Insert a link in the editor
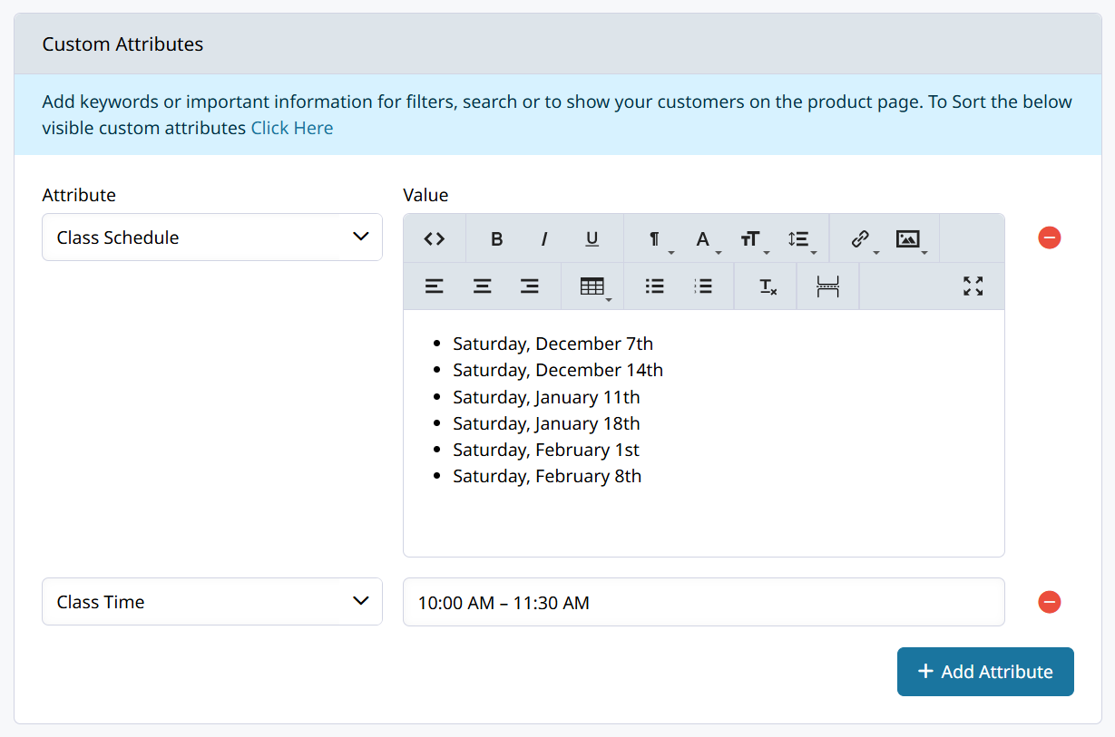 pos(861,238)
